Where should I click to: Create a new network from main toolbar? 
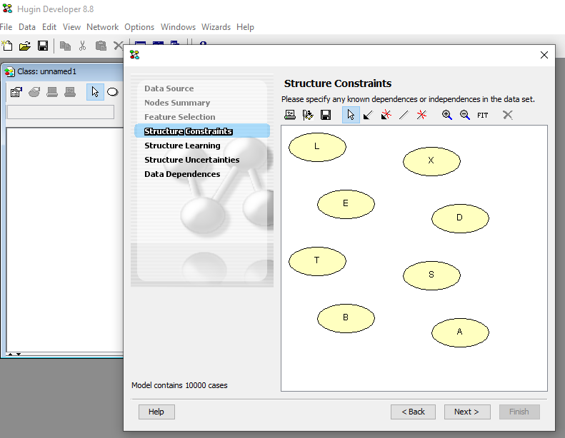point(7,46)
